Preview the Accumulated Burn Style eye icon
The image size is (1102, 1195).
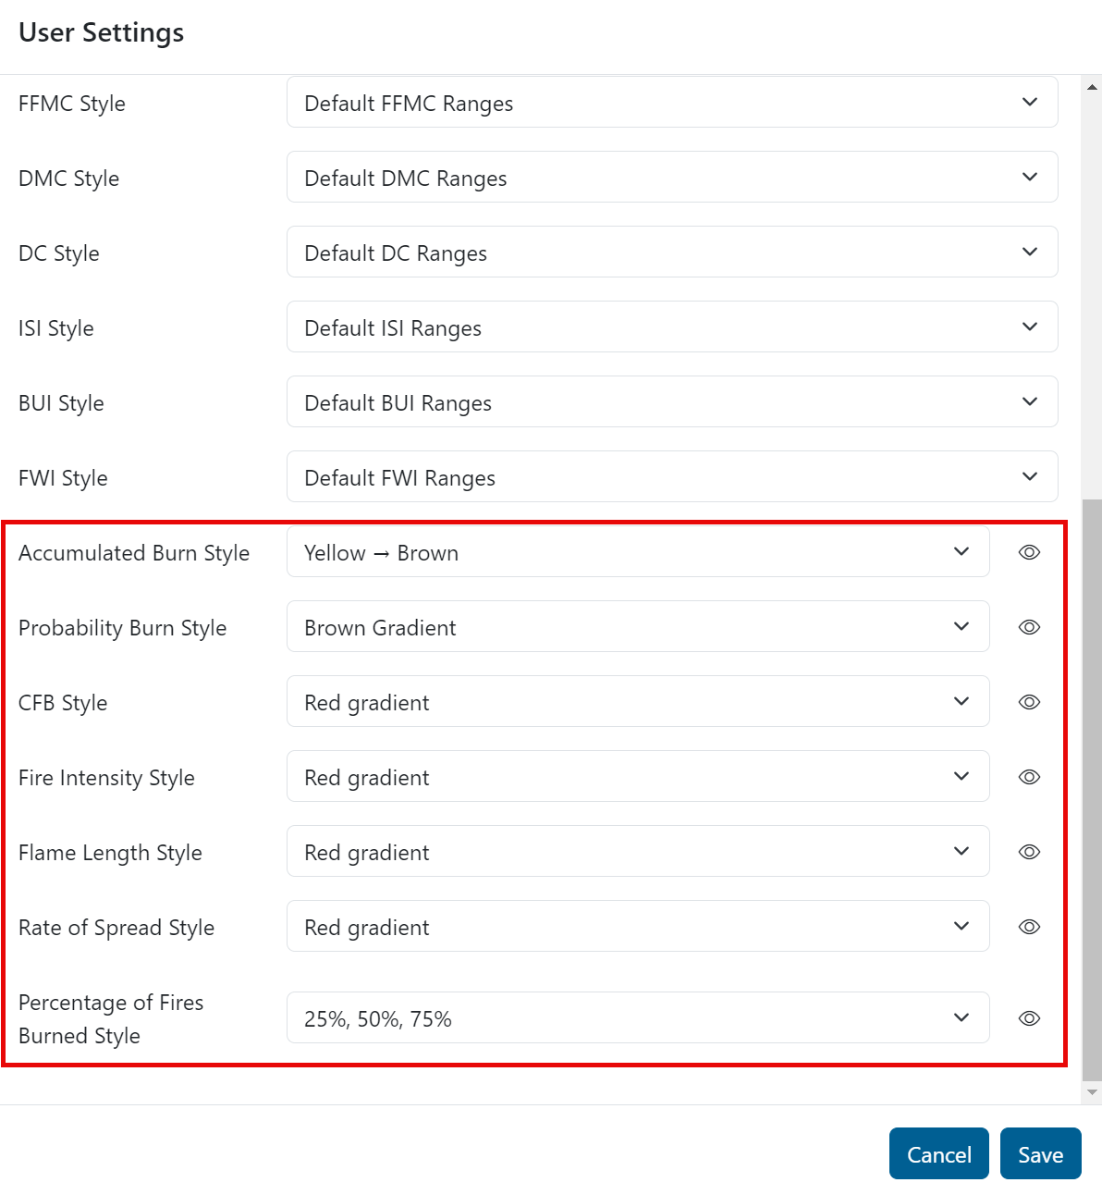[x=1029, y=552]
